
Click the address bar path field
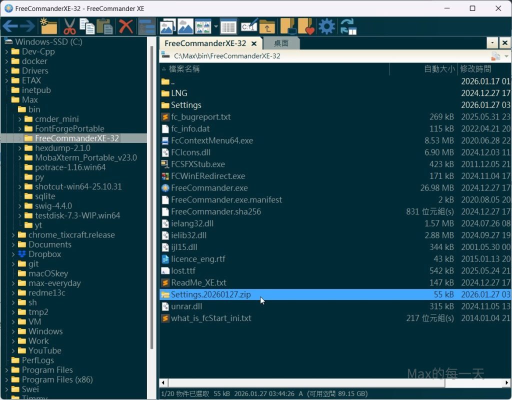pyautogui.click(x=300, y=56)
